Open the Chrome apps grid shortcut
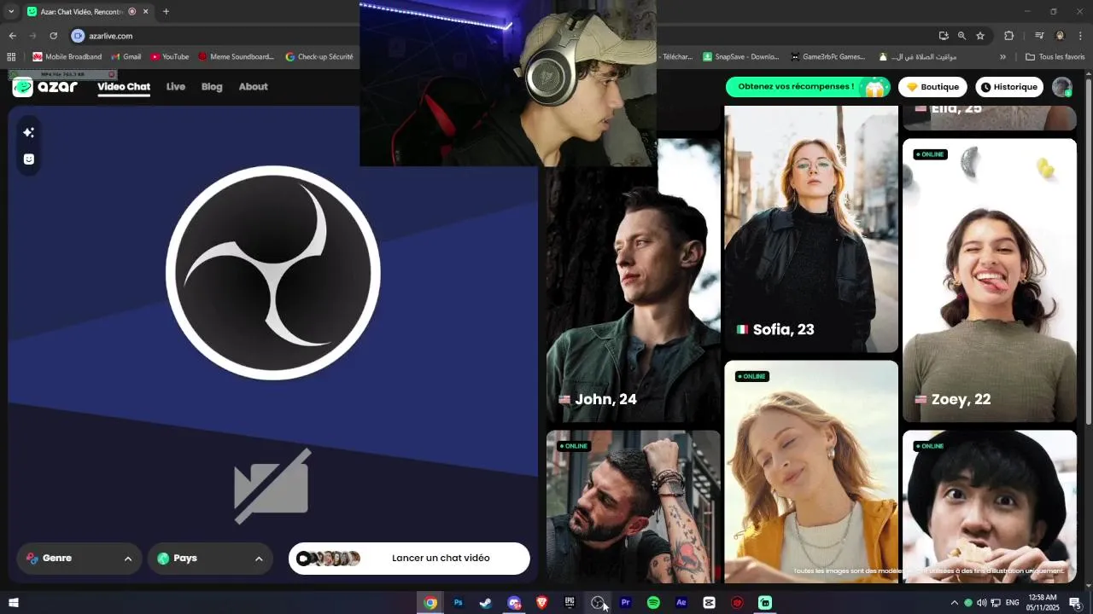1093x614 pixels. pyautogui.click(x=11, y=57)
